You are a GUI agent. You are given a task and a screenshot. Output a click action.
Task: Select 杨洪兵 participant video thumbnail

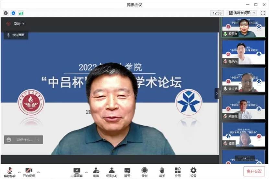pos(243,52)
